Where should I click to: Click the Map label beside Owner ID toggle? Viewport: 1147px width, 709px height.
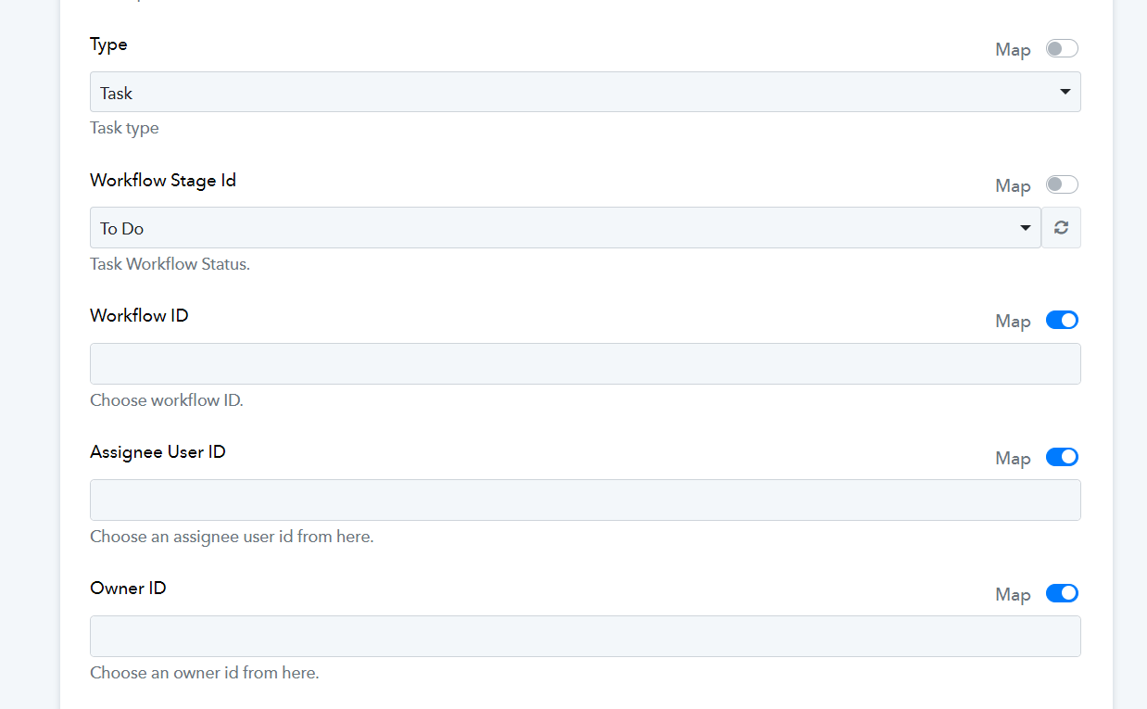(x=1013, y=595)
